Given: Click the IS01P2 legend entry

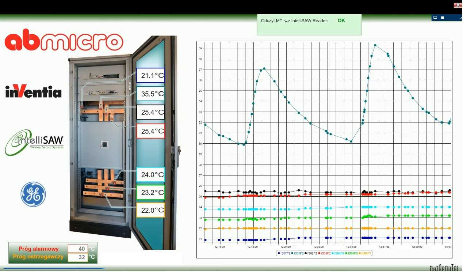Looking at the screenshot, I should [298, 253].
